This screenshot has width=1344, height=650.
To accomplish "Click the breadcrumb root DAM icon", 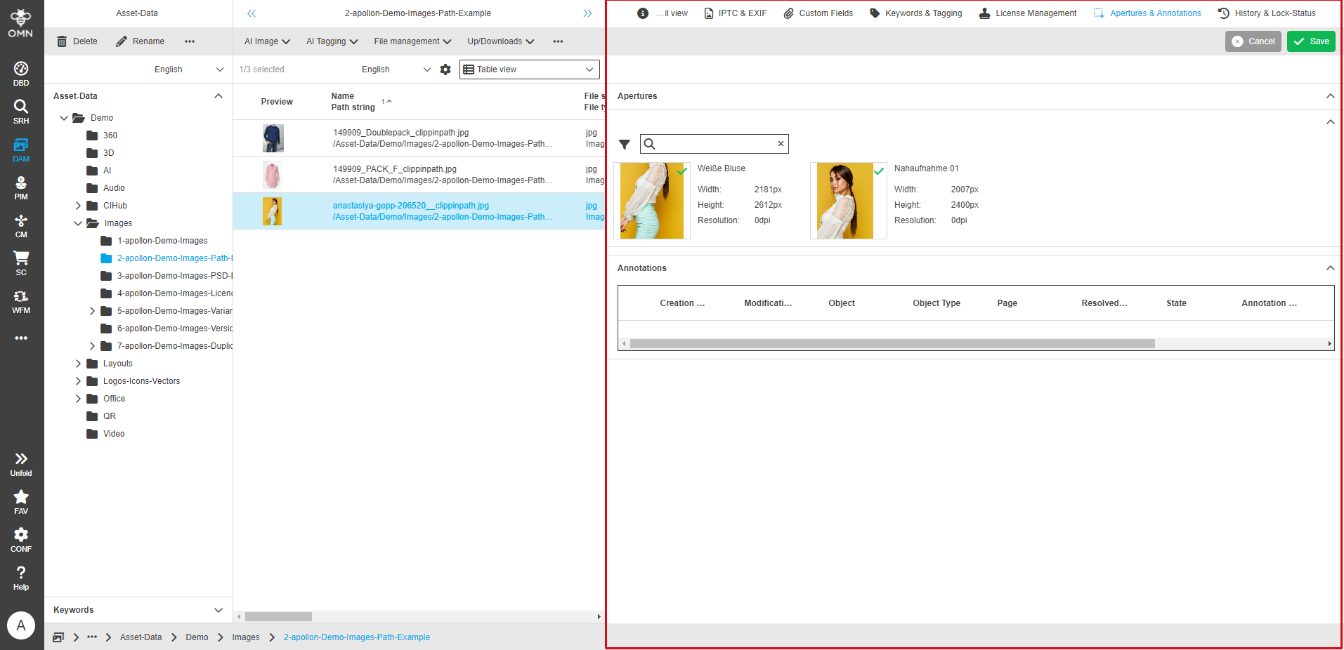I will pos(58,637).
